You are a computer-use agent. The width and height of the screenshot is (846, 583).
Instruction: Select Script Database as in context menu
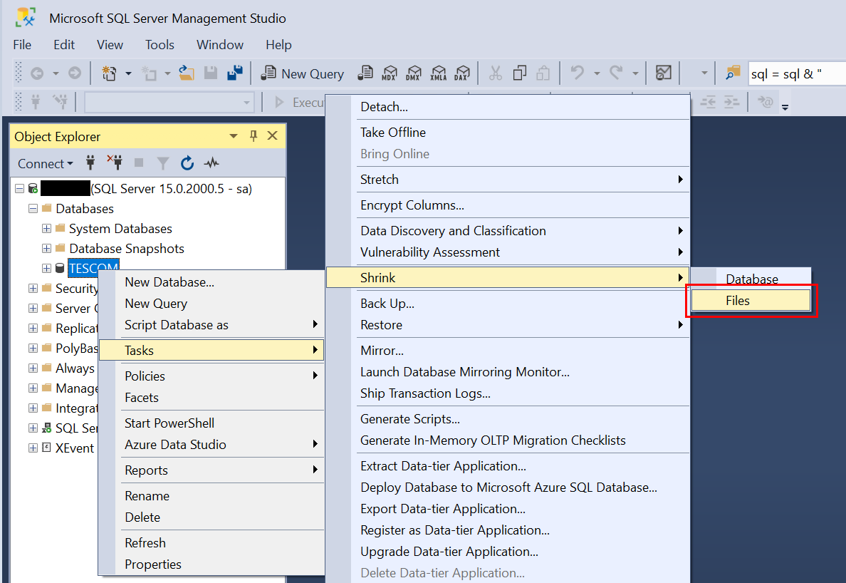[x=211, y=325]
